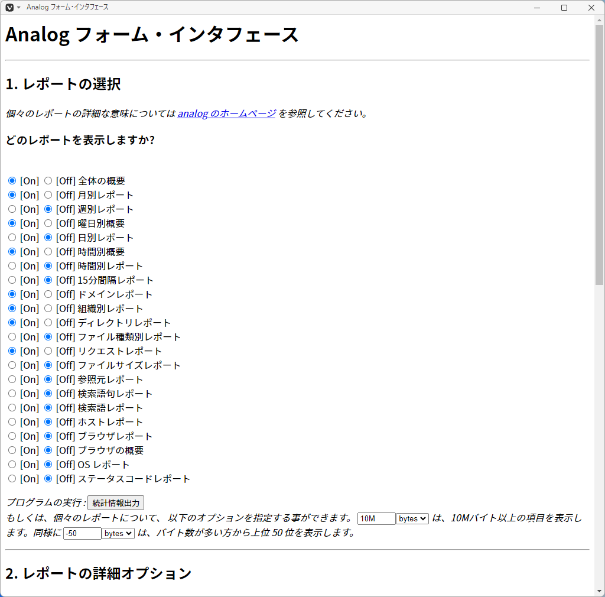Enable the 日別レポート On radio
The width and height of the screenshot is (605, 597).
coord(12,238)
